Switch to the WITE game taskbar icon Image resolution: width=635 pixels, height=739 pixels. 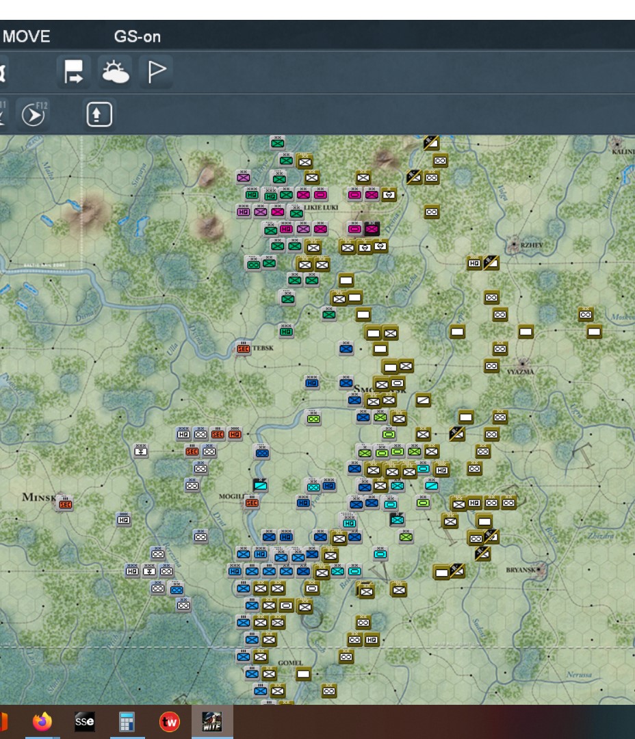coord(212,722)
